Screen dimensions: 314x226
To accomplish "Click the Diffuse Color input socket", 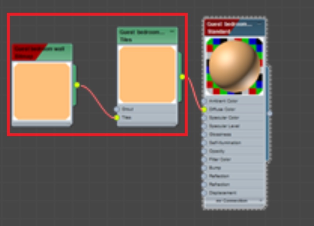I will pos(203,109).
